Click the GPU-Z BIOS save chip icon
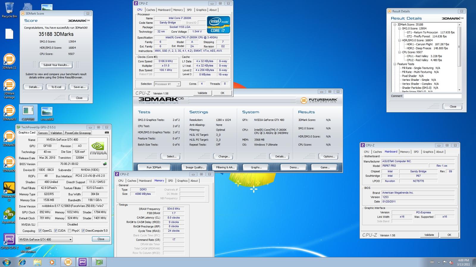Image resolution: width=476 pixels, height=267 pixels. [x=105, y=164]
